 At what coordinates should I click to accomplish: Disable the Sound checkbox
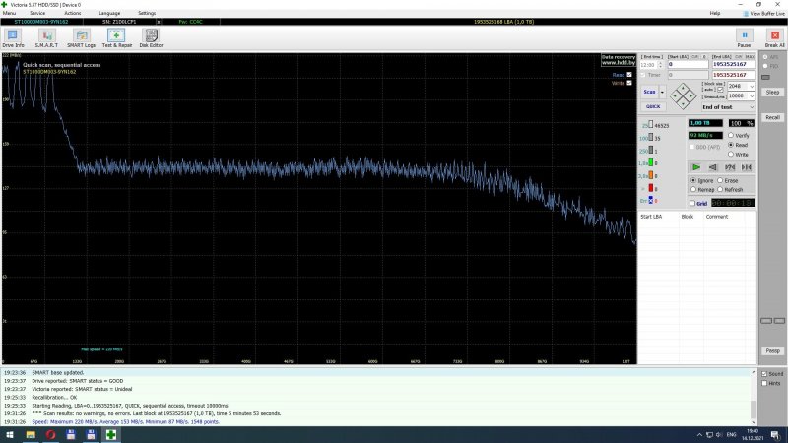tap(762, 374)
